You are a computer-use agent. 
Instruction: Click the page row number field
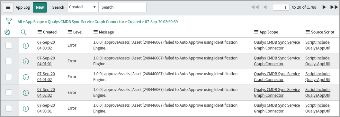tap(281, 7)
